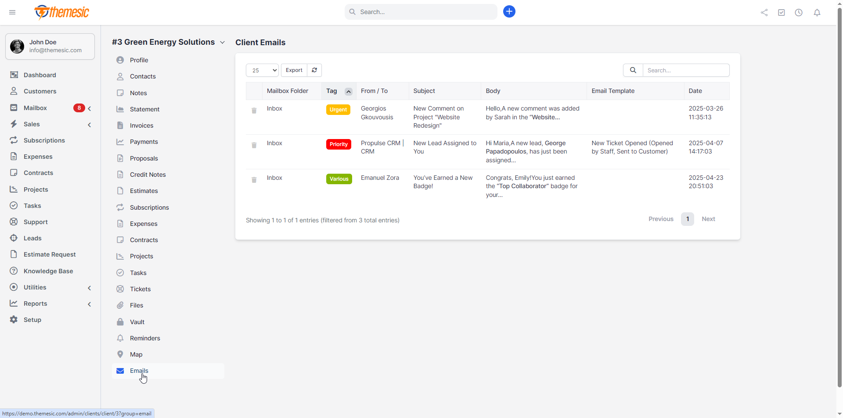Click the hamburger menu toggle
Image resolution: width=843 pixels, height=418 pixels.
(12, 12)
